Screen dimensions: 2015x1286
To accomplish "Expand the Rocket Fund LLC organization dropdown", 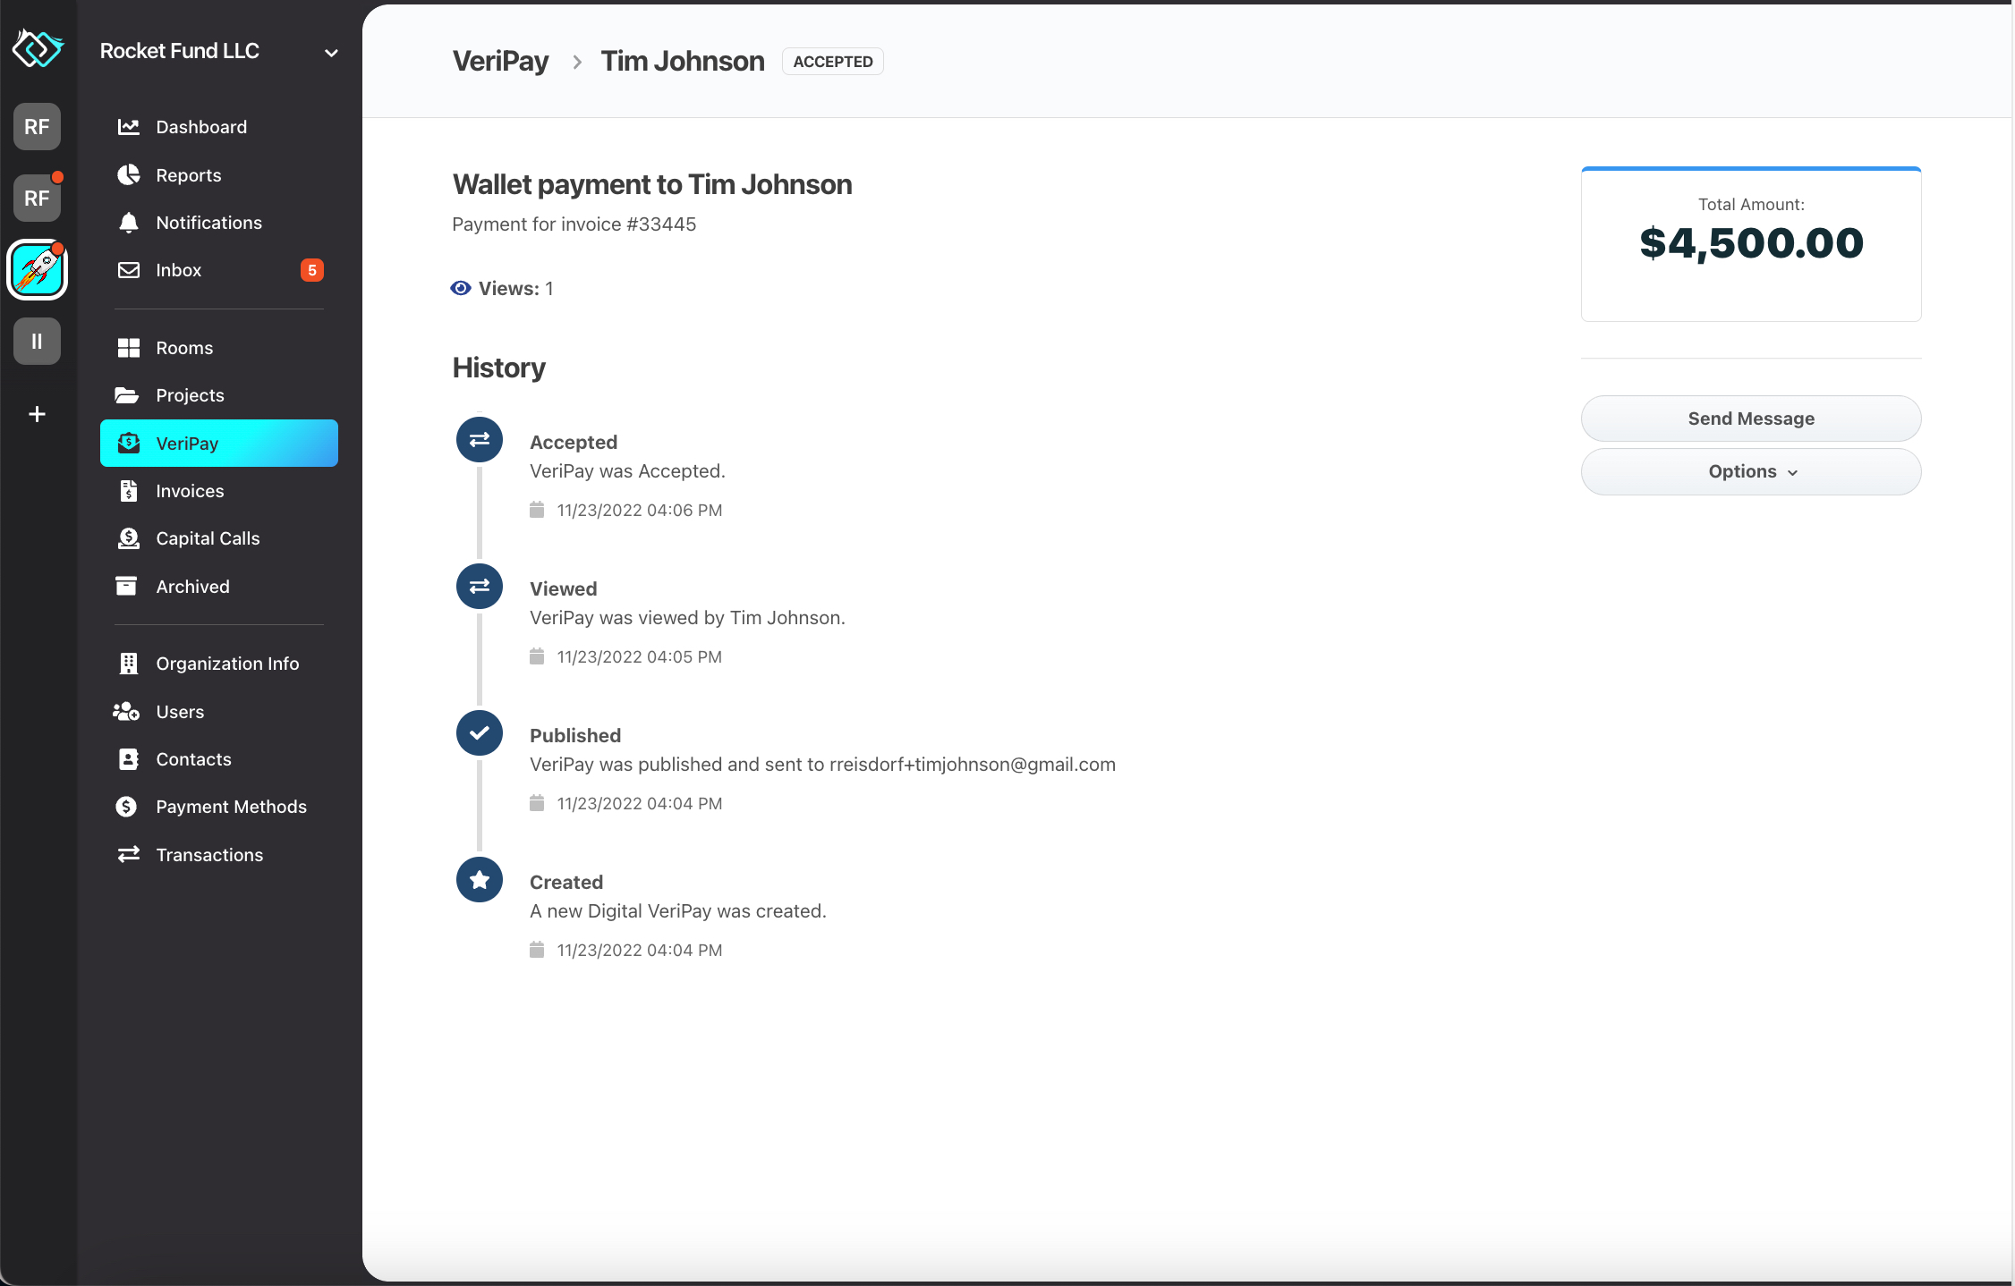I will tap(330, 51).
